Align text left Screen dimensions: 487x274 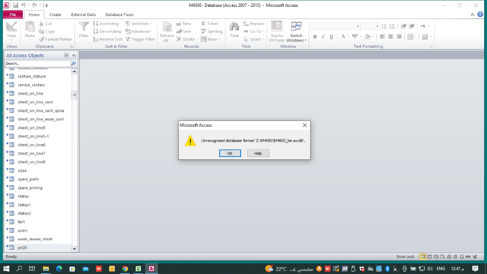382,37
